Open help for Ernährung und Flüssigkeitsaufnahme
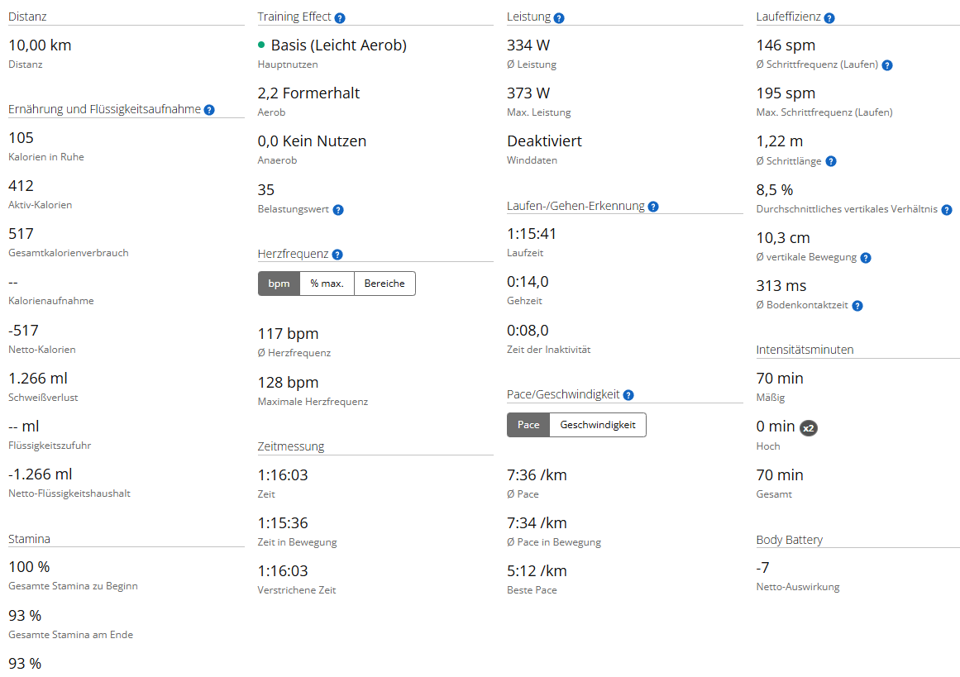 point(209,110)
